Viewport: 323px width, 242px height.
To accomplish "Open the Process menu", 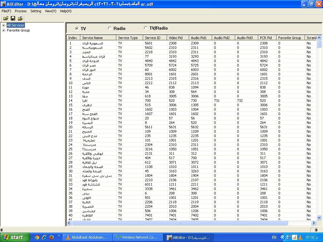I will point(21,11).
